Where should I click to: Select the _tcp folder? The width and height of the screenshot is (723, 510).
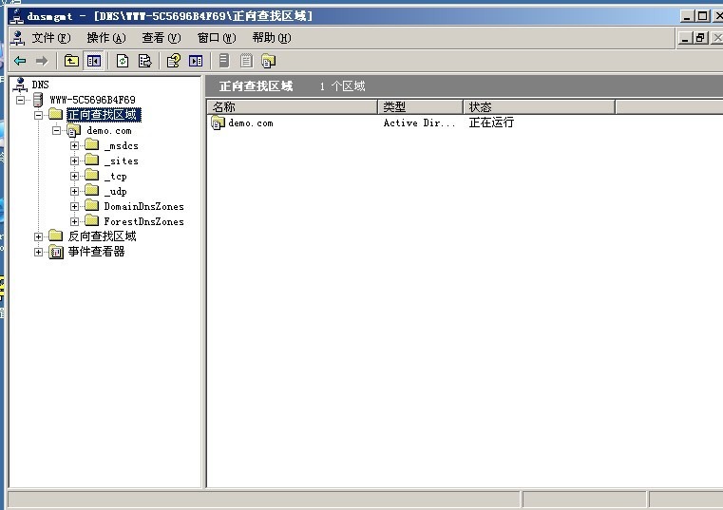[x=115, y=176]
